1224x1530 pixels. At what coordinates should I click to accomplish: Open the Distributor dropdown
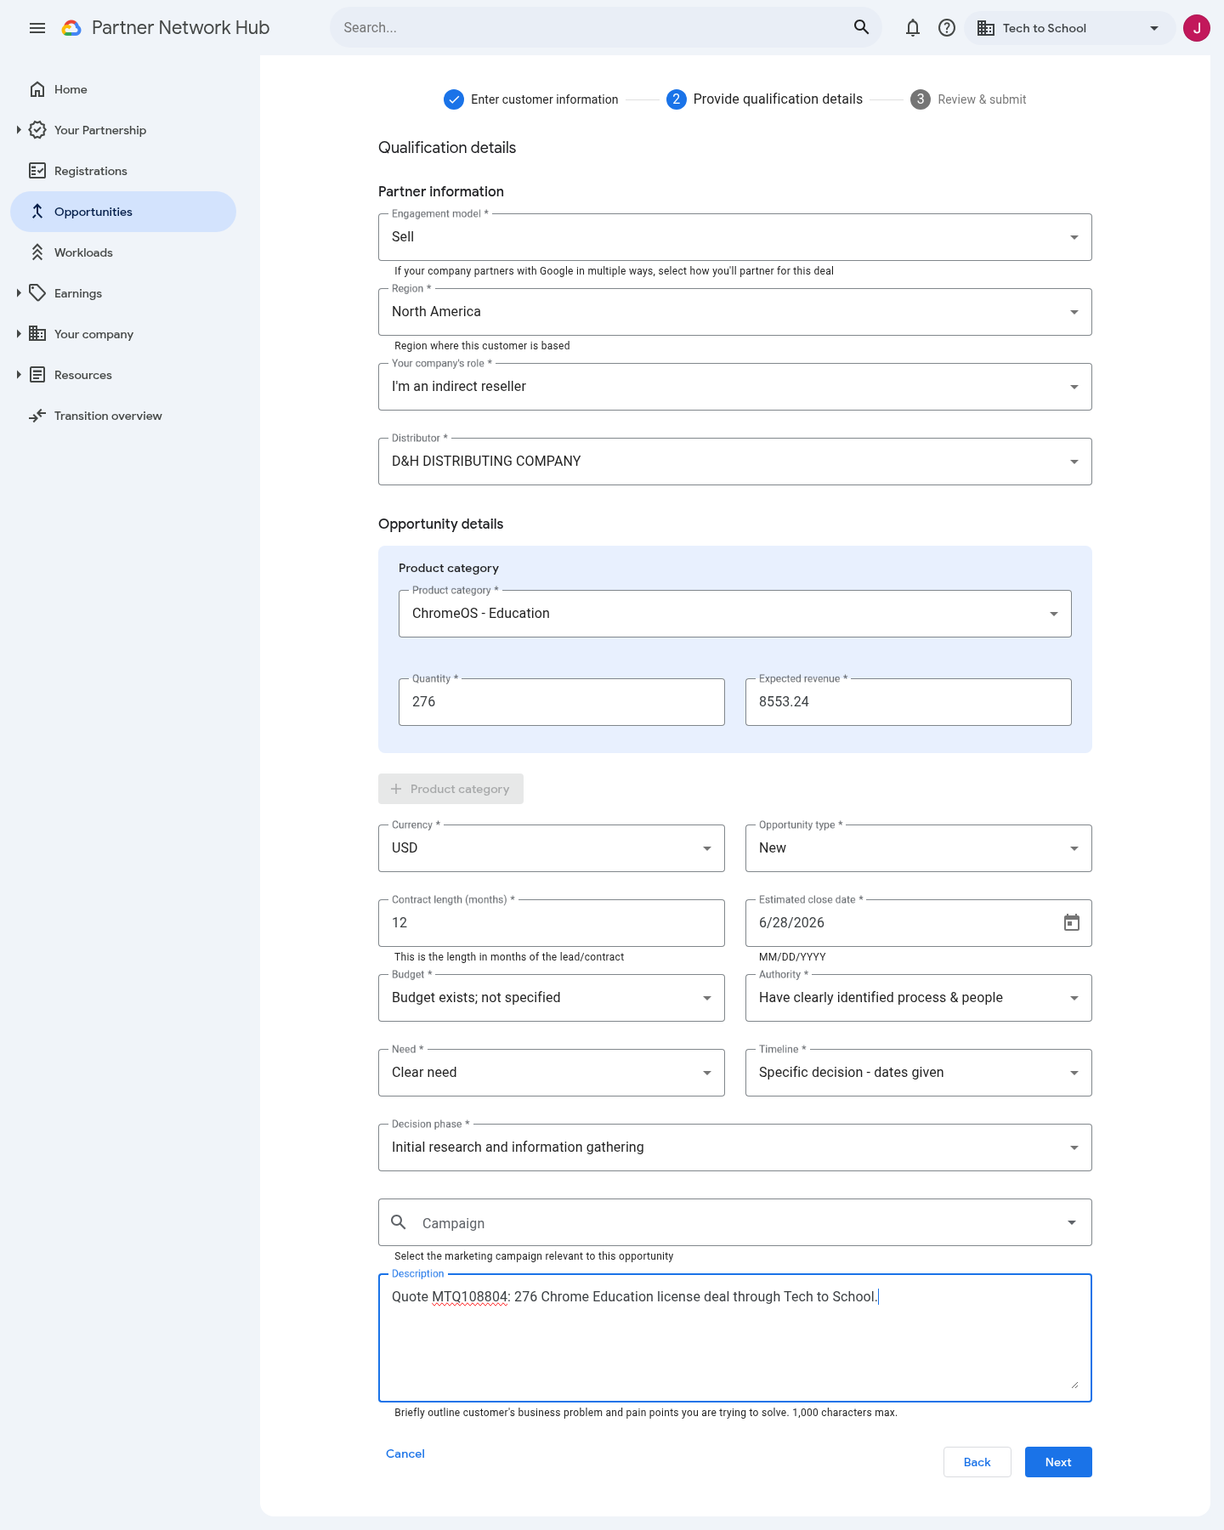pyautogui.click(x=735, y=462)
